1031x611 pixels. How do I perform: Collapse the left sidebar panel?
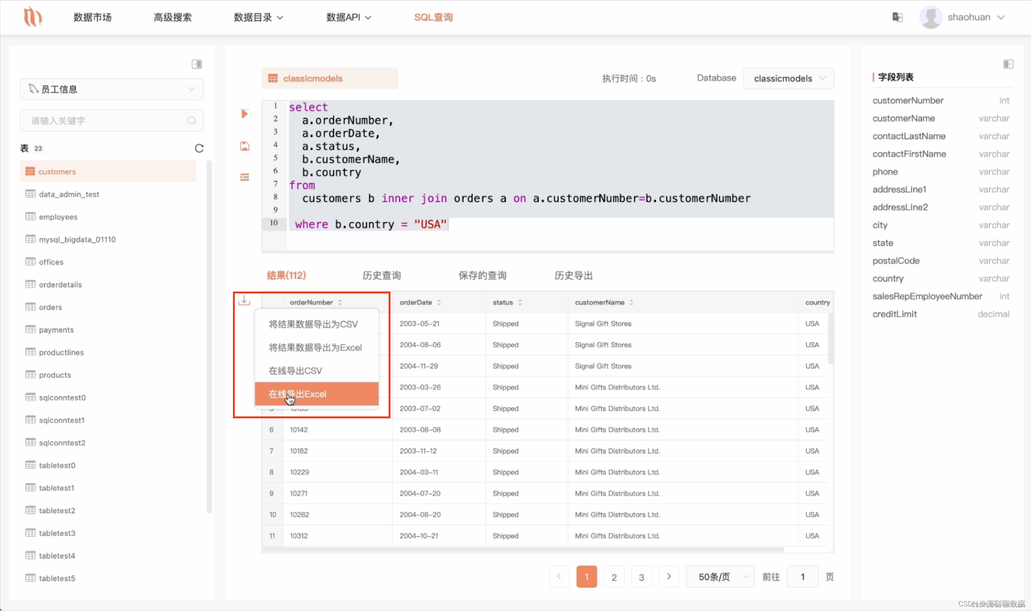pos(197,64)
